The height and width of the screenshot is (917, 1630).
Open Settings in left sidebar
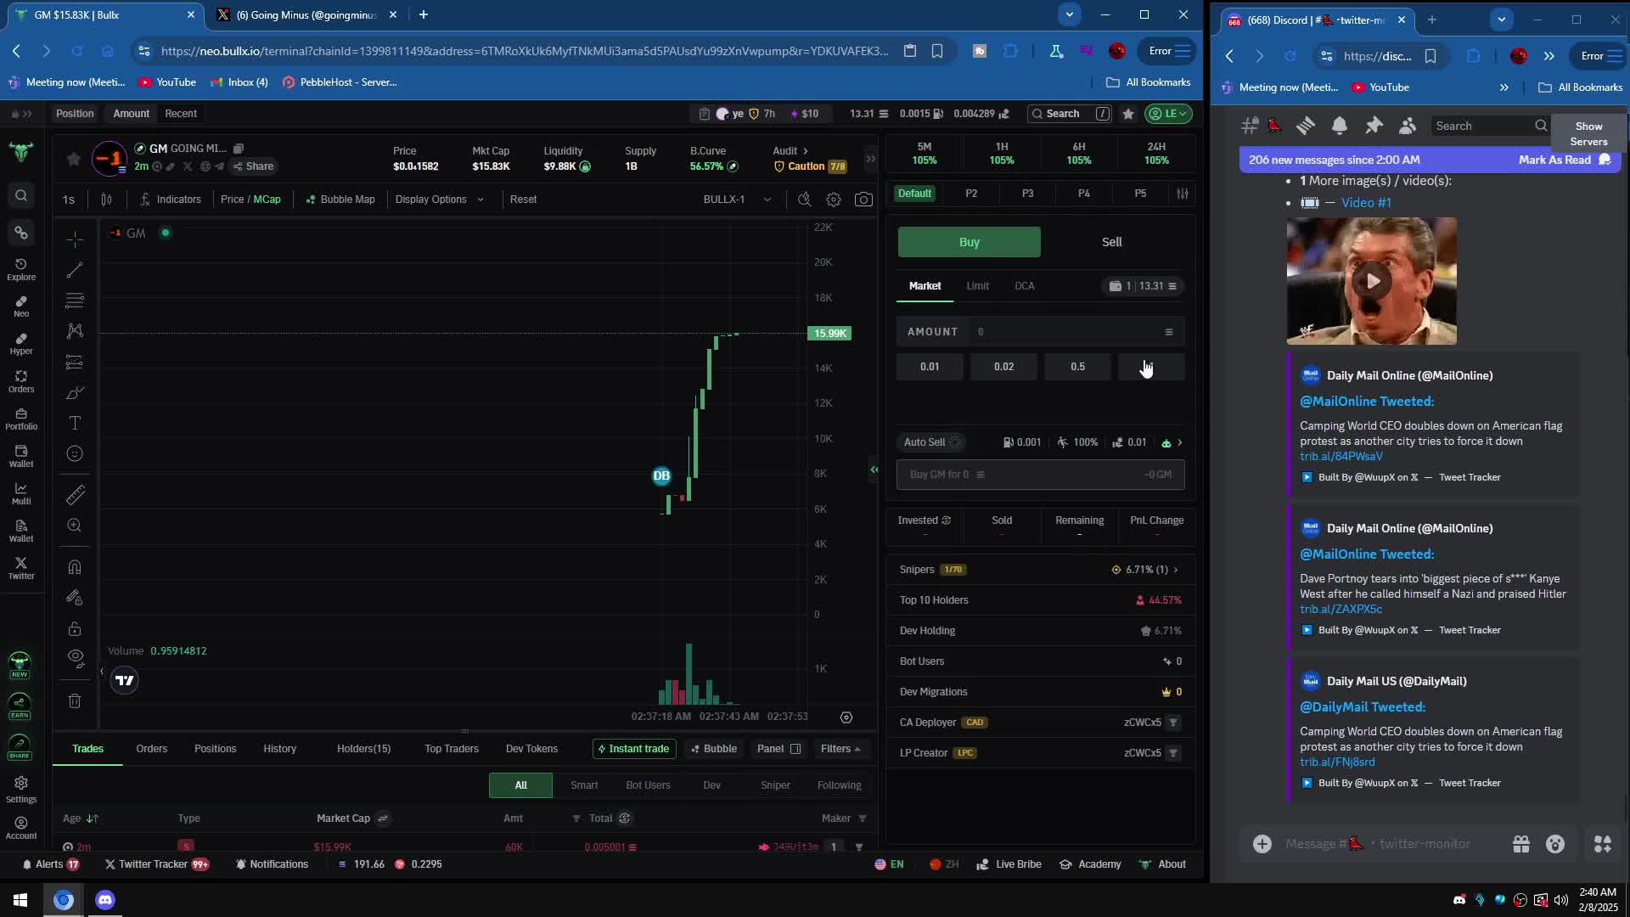[x=21, y=790]
